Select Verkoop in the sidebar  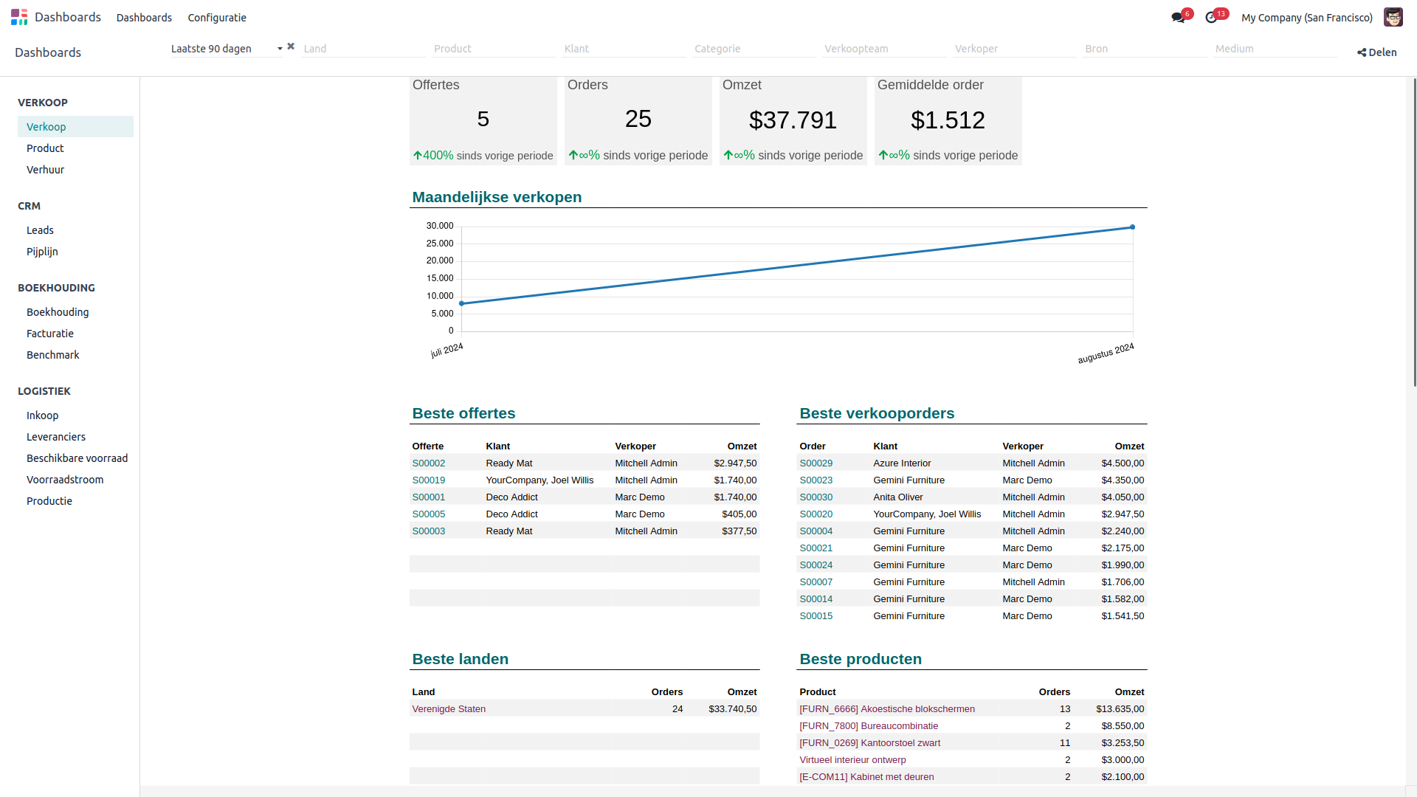point(46,126)
